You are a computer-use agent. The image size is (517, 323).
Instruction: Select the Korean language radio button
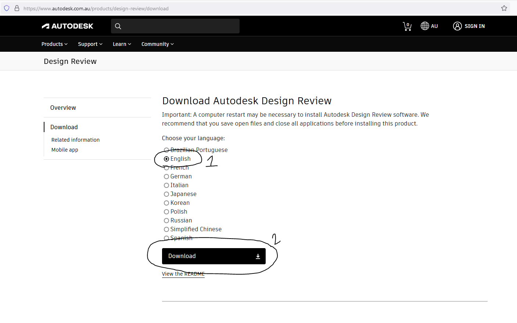[x=166, y=203]
